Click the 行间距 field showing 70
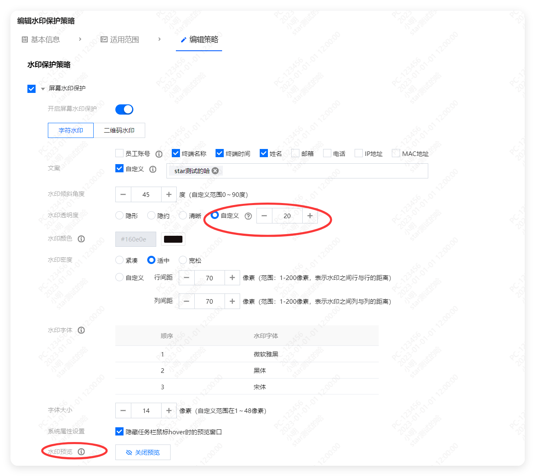Image resolution: width=535 pixels, height=476 pixels. (x=209, y=277)
